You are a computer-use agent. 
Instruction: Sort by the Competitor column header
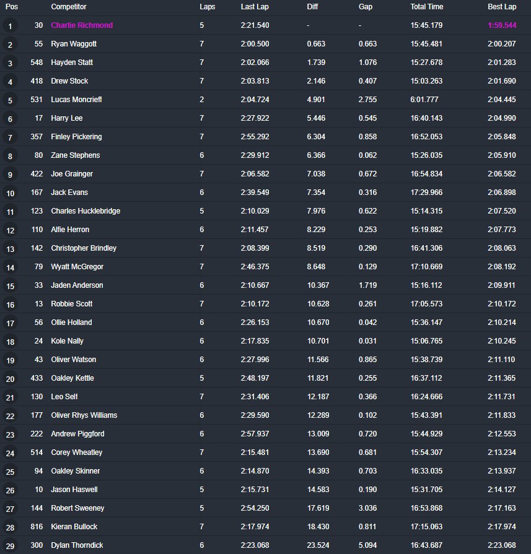69,7
